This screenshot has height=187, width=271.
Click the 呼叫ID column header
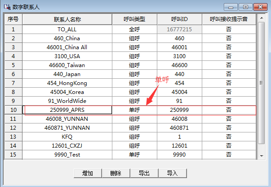point(179,20)
